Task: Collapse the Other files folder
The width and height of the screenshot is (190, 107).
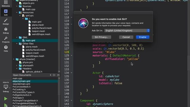Action: [17, 44]
